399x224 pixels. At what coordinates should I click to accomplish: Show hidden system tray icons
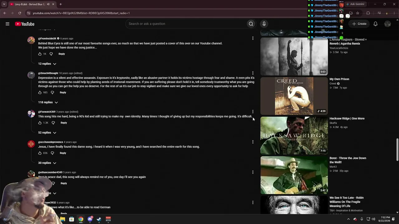pos(349,219)
